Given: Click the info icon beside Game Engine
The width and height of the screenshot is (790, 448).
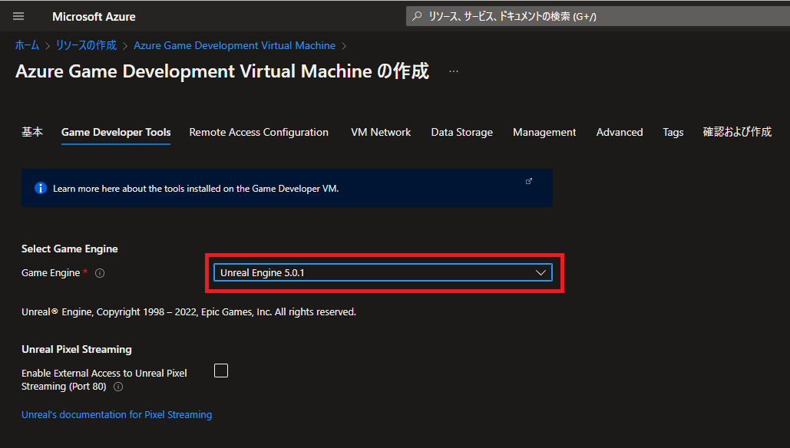Looking at the screenshot, I should (x=100, y=272).
